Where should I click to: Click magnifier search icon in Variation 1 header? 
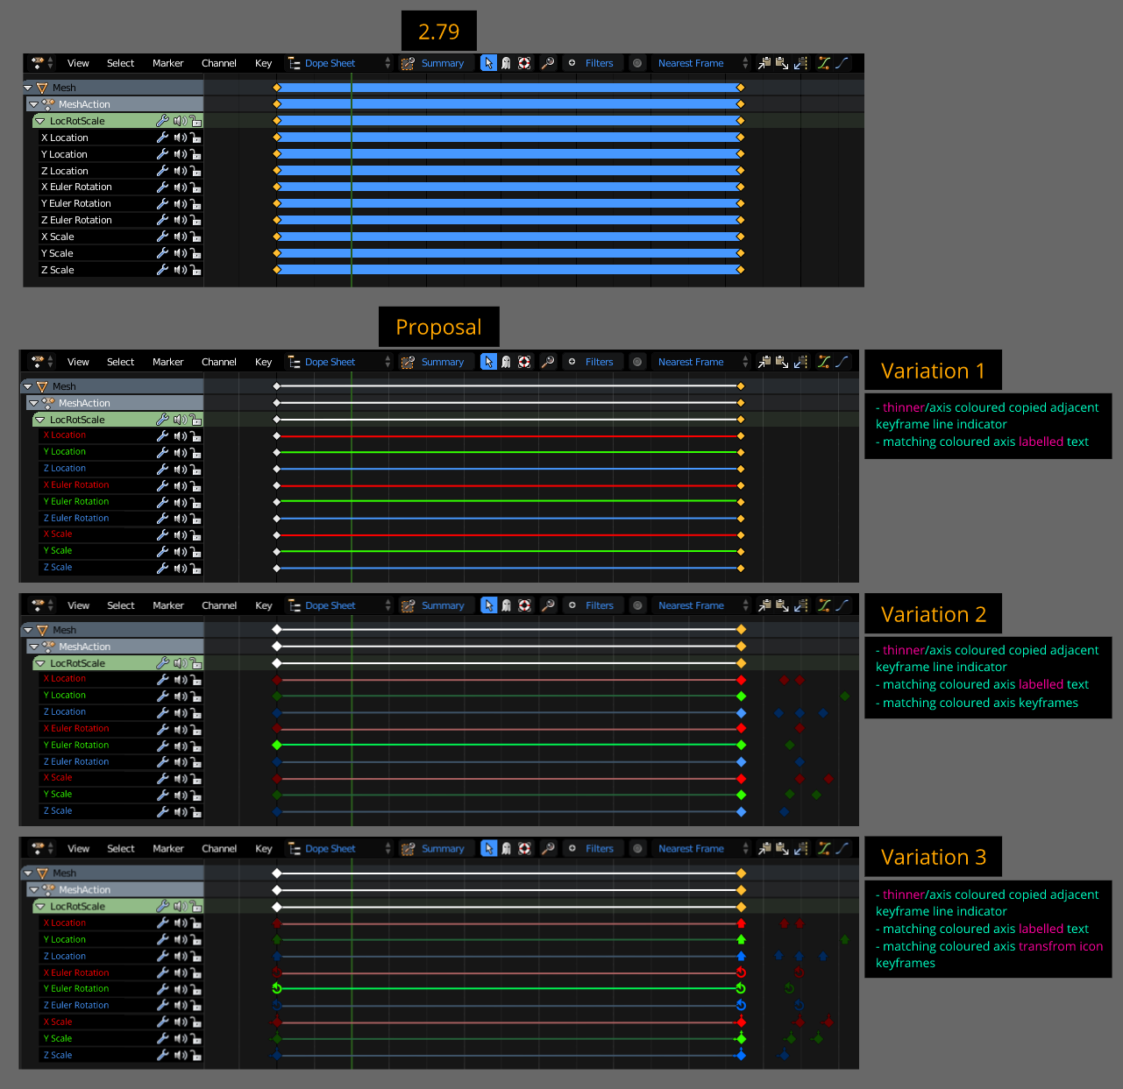tap(548, 362)
